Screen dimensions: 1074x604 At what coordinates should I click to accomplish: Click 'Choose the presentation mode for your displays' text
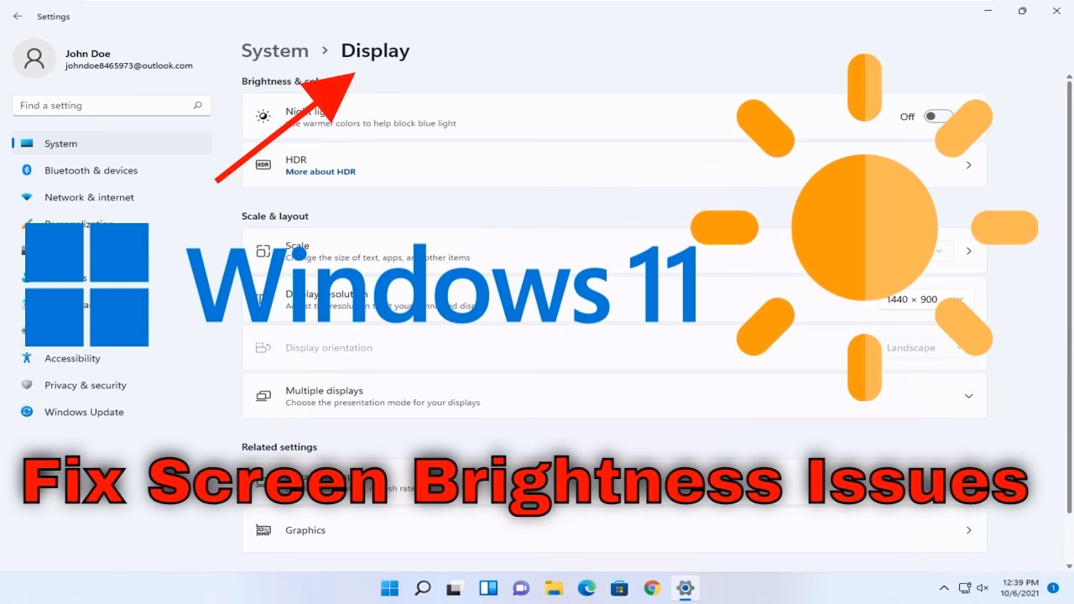(383, 403)
